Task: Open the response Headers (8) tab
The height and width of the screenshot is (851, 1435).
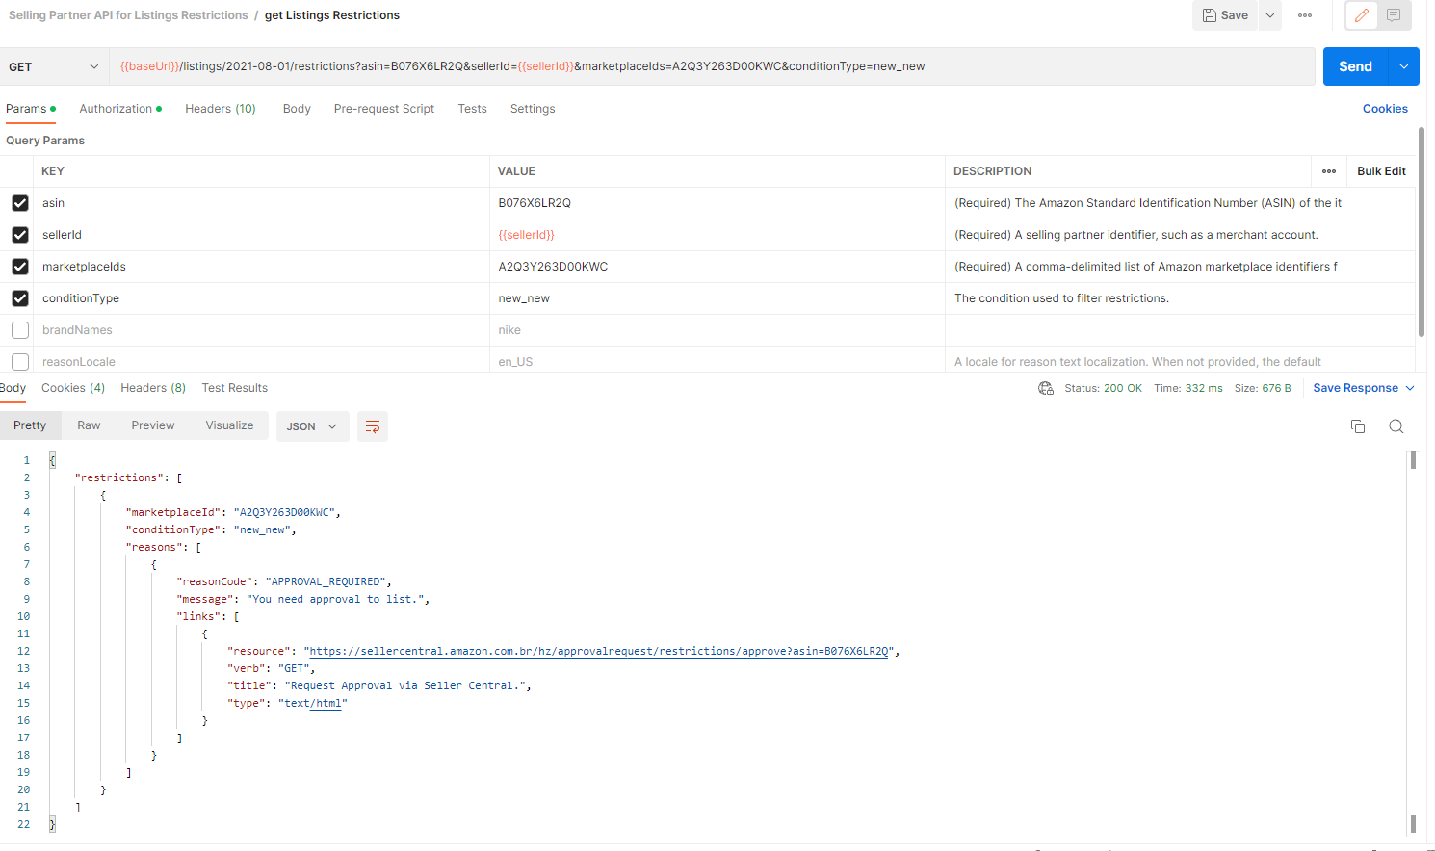Action: 153,388
